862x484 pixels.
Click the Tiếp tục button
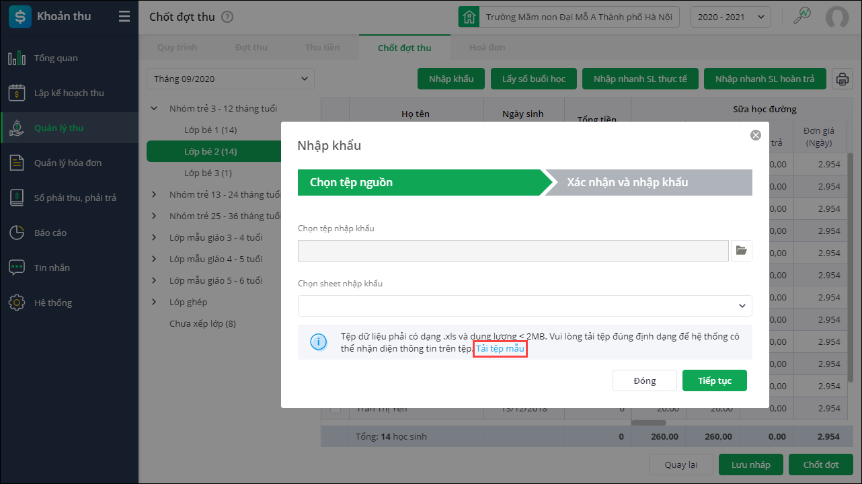tap(715, 380)
